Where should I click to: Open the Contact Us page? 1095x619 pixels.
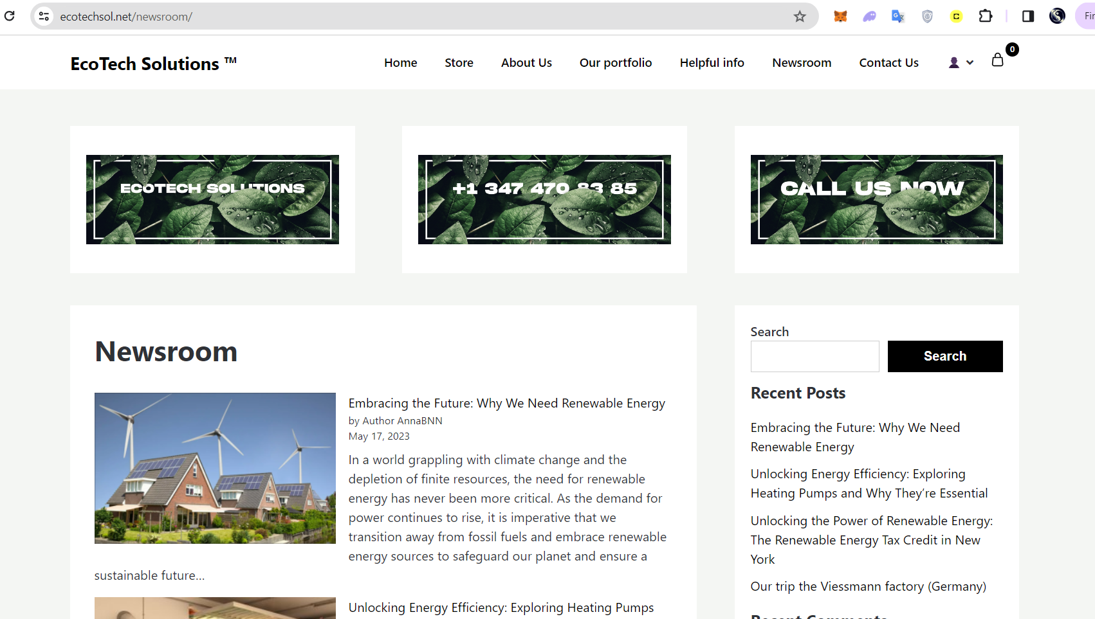coord(889,62)
